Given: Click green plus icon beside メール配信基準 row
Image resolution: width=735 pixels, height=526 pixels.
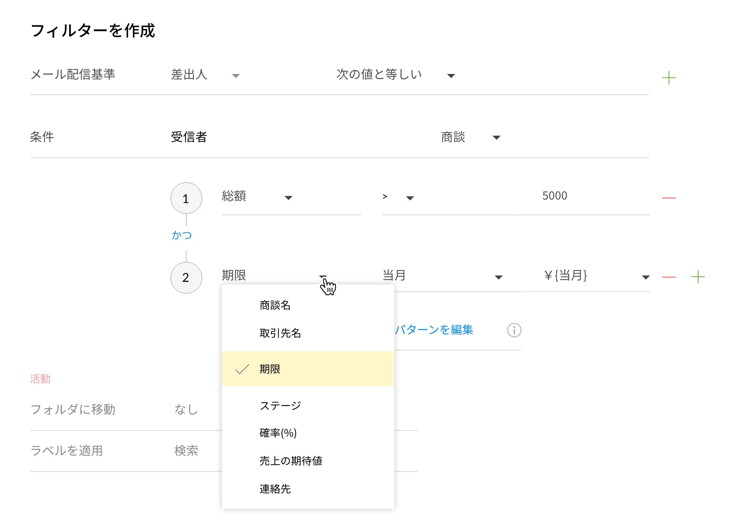Looking at the screenshot, I should pyautogui.click(x=668, y=78).
